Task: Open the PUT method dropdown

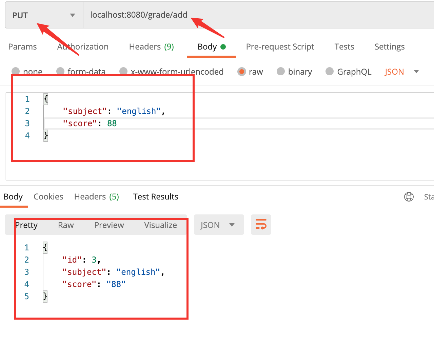Action: (44, 15)
